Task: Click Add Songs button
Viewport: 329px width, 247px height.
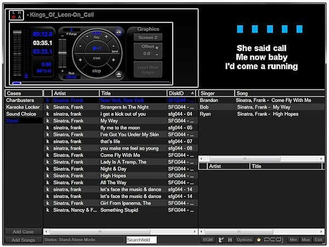Action: pyautogui.click(x=23, y=240)
